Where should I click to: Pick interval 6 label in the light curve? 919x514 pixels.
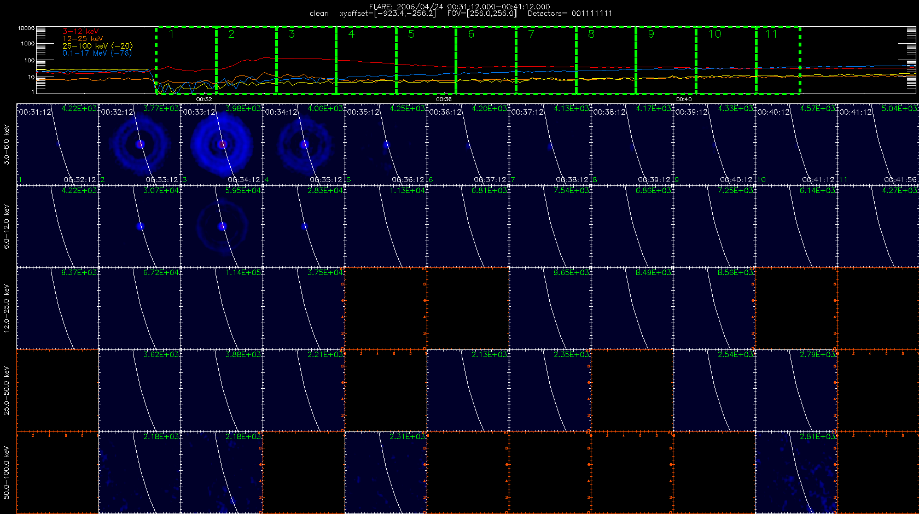471,34
